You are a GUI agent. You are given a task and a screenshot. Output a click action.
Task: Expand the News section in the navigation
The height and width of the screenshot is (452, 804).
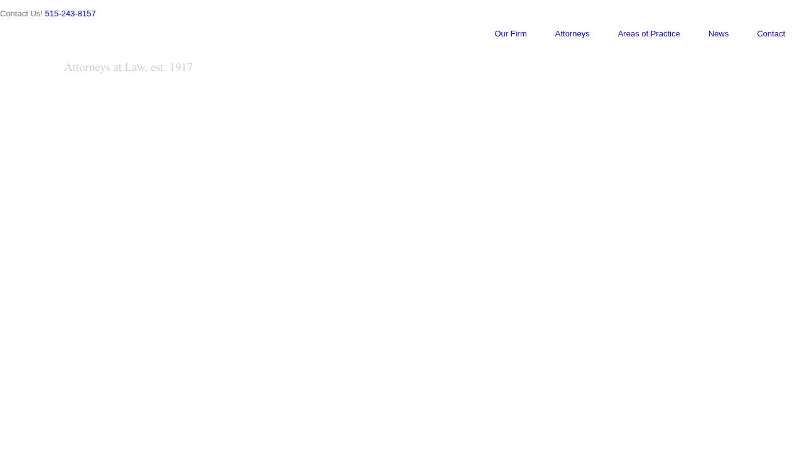point(718,33)
